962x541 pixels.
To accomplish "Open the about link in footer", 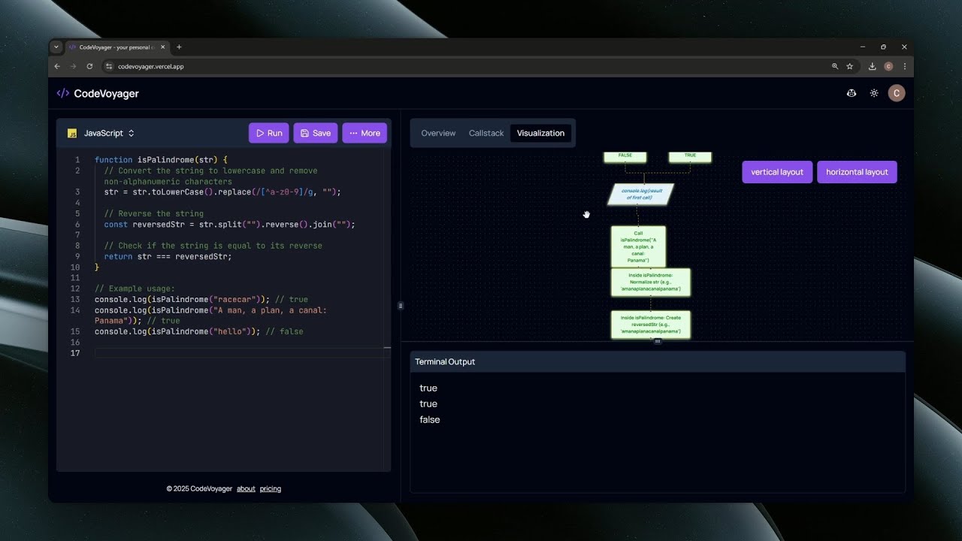I will (x=246, y=488).
